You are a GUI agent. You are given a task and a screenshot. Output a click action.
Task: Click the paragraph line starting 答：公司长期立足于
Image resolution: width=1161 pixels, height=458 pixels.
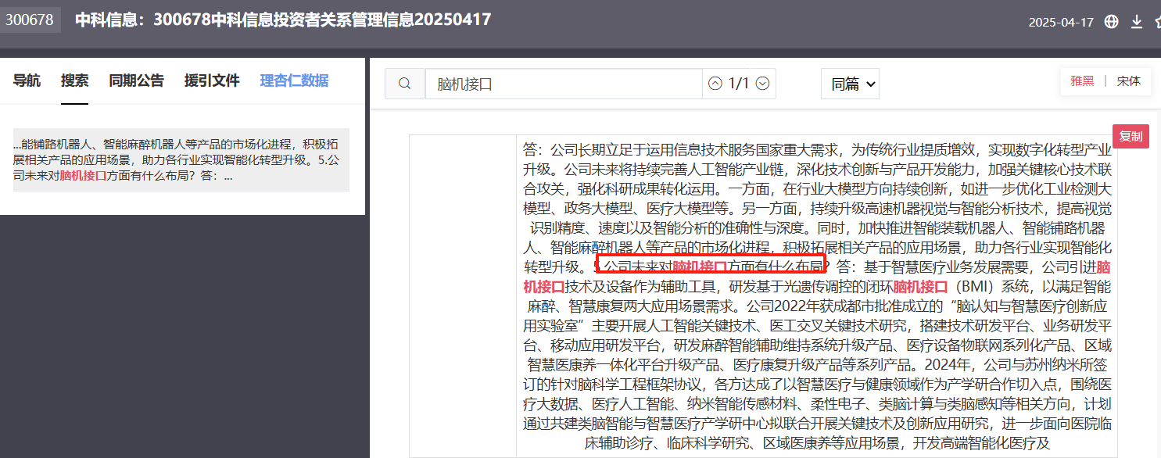[817, 149]
